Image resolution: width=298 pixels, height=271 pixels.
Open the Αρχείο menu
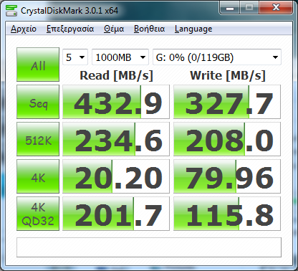coord(24,29)
